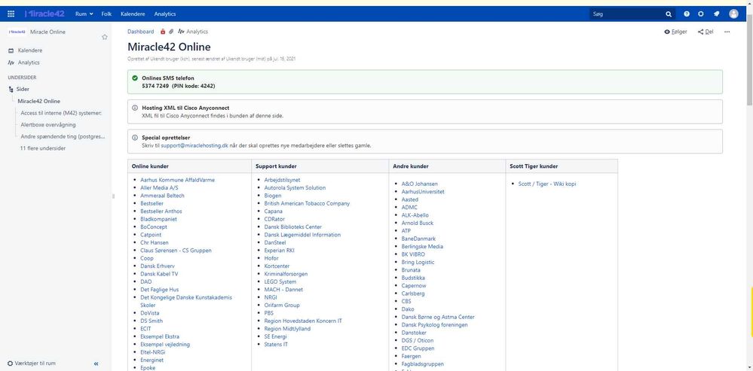The width and height of the screenshot is (753, 371).
Task: Click the red page restrictions lock icon
Action: 163,32
